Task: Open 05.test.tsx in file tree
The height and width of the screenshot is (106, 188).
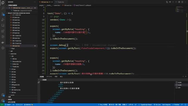Action: (16, 28)
